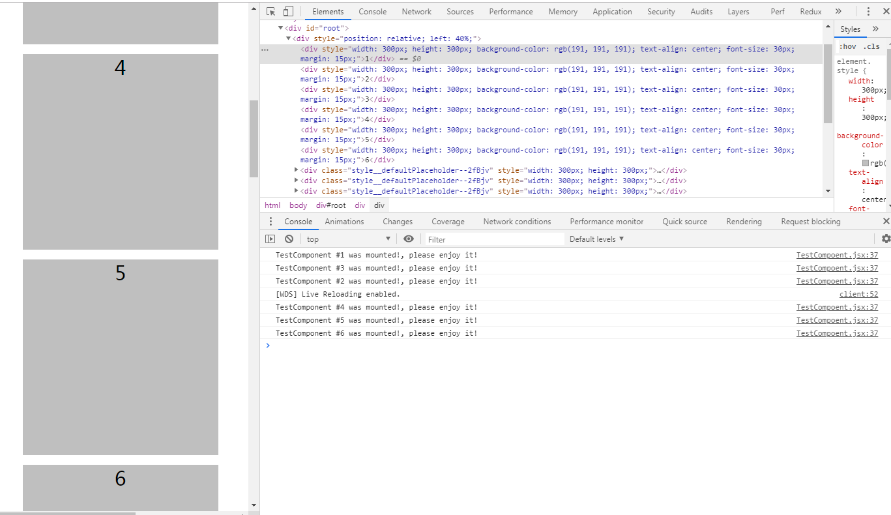Image resolution: width=891 pixels, height=515 pixels.
Task: Open the Layers tab
Action: (x=738, y=12)
